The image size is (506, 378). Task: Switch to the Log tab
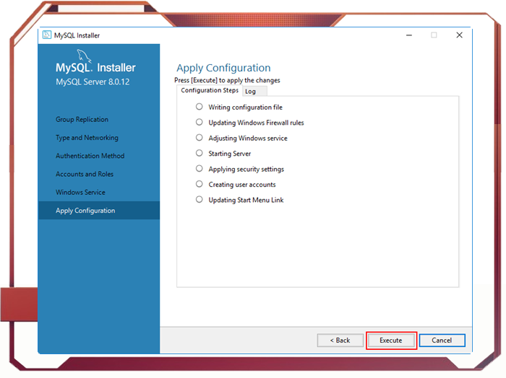tap(250, 92)
